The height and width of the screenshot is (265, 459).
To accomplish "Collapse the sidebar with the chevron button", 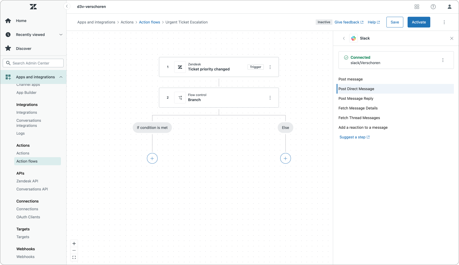I will [67, 6].
